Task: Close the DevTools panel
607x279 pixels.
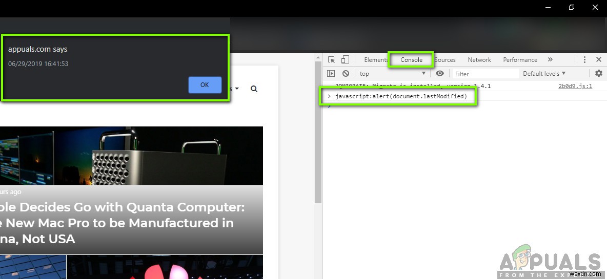Action: (x=598, y=59)
